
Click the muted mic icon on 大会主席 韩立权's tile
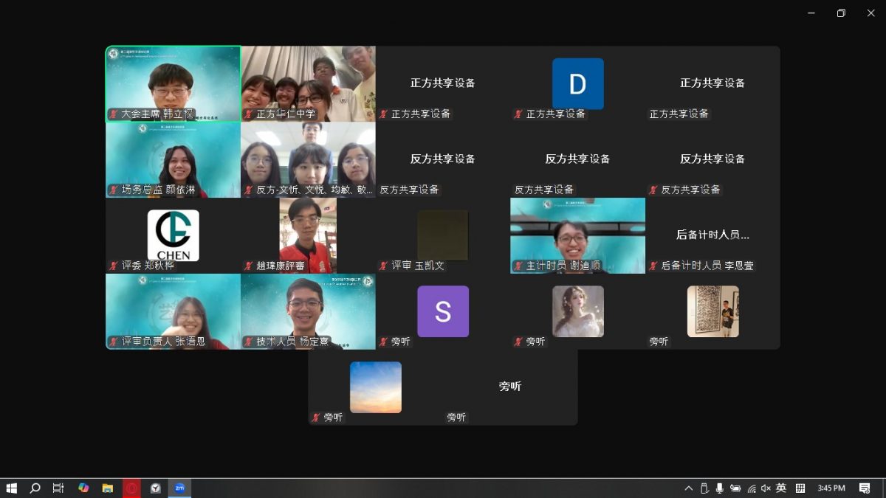pos(112,114)
